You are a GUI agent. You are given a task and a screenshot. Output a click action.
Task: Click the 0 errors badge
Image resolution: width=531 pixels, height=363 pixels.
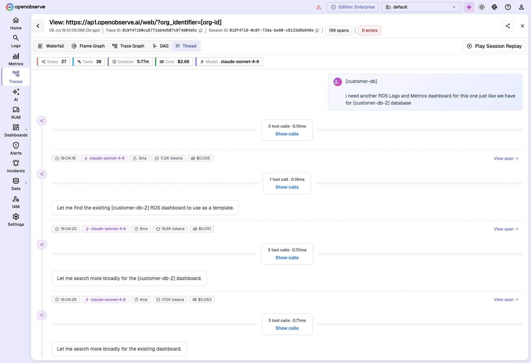click(370, 30)
